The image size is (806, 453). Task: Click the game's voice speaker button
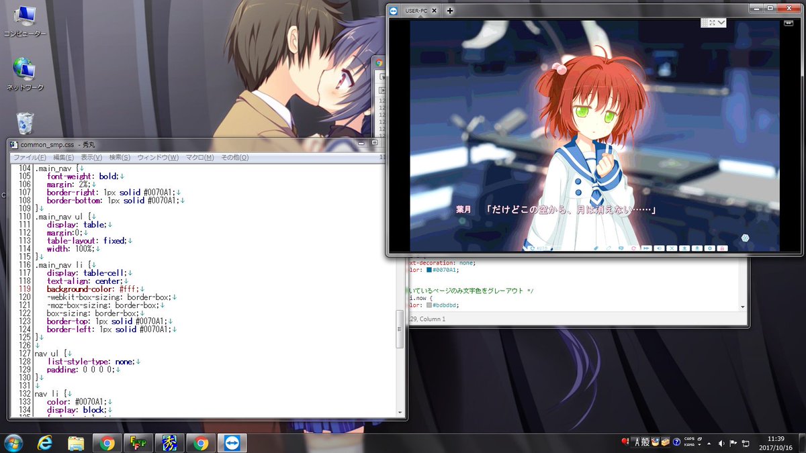point(660,248)
